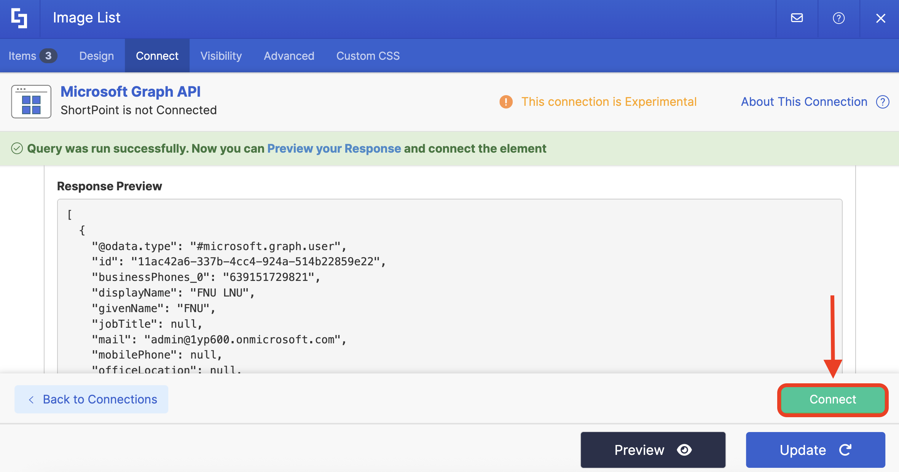
Task: Click question mark beside About This Connection
Action: [x=883, y=102]
